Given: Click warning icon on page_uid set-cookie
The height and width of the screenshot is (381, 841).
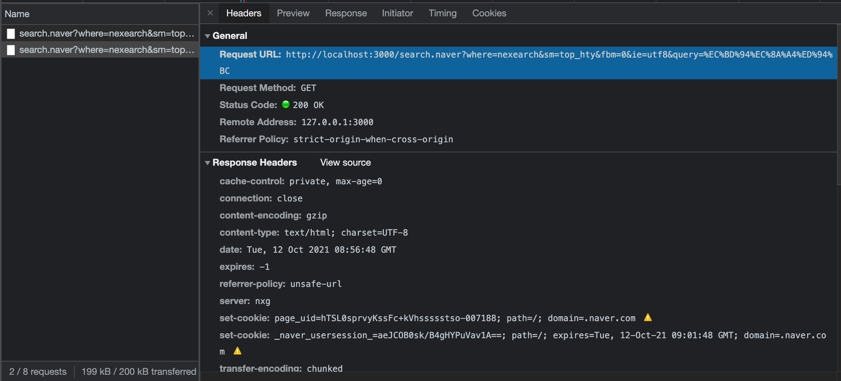Looking at the screenshot, I should click(x=647, y=317).
